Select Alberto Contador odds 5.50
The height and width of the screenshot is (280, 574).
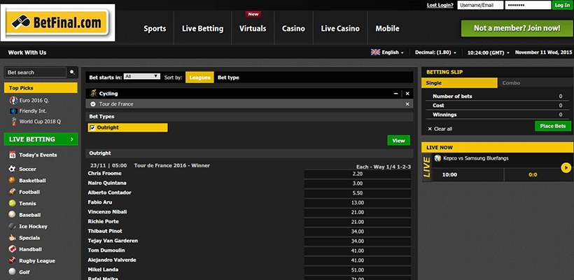357,193
